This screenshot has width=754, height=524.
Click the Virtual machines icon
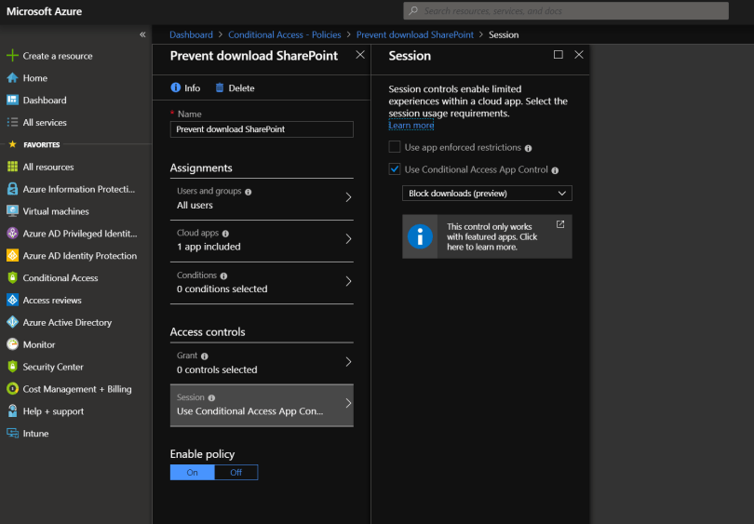pyautogui.click(x=13, y=211)
